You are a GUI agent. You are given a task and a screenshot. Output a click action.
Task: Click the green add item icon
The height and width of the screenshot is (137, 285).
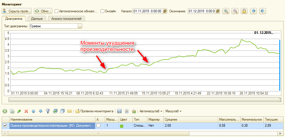pyautogui.click(x=5, y=111)
